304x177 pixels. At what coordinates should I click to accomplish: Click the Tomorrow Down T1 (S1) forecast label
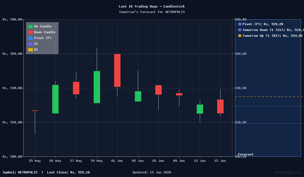point(273,30)
